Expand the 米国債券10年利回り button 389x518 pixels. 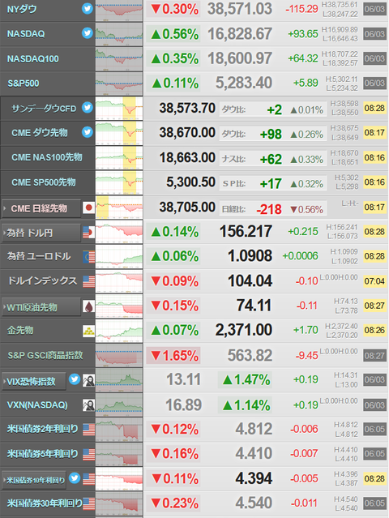(x=34, y=480)
